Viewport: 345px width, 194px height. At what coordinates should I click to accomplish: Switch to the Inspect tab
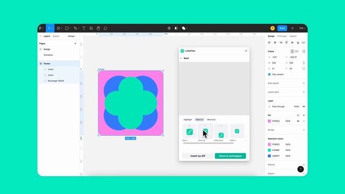[293, 36]
